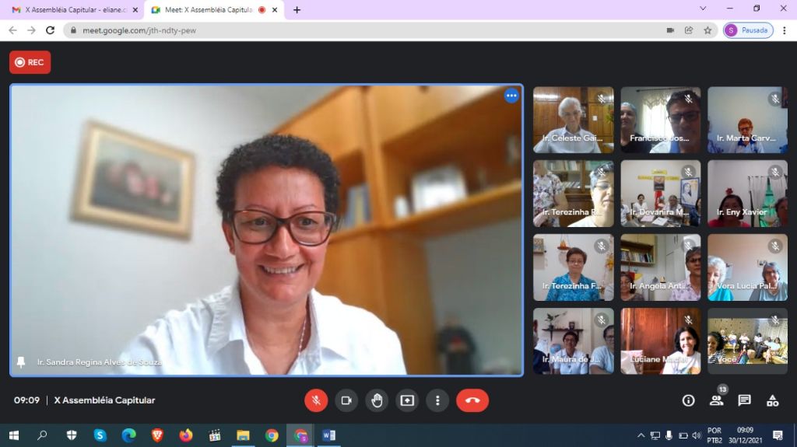
Task: Open more options three-dot menu in call bar
Action: coord(437,400)
